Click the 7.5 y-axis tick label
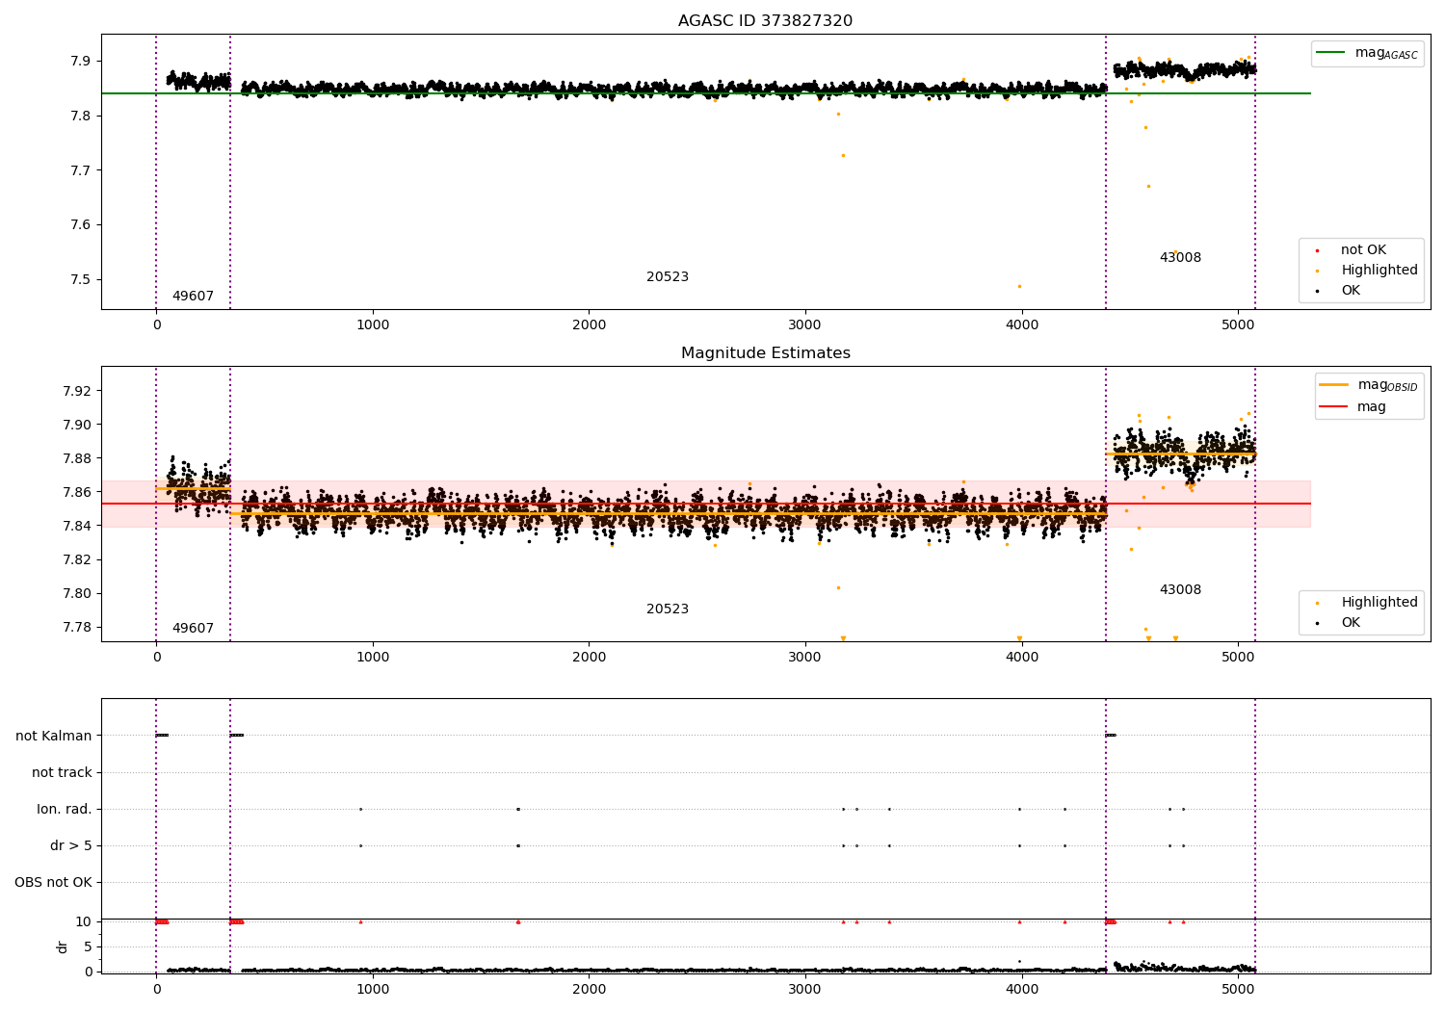This screenshot has height=1011, width=1445. (81, 280)
